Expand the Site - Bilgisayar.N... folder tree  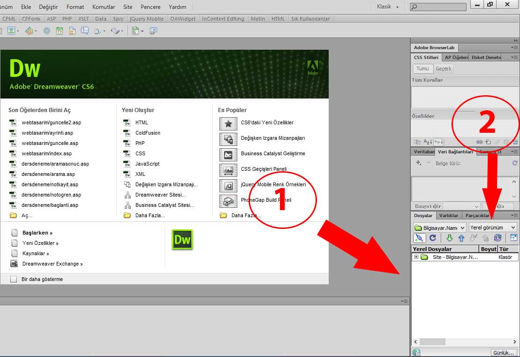pyautogui.click(x=416, y=257)
